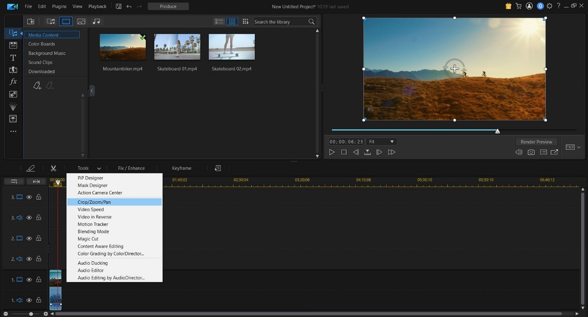Open the Plugins menu
Viewport: 588px width, 317px height.
pos(59,6)
